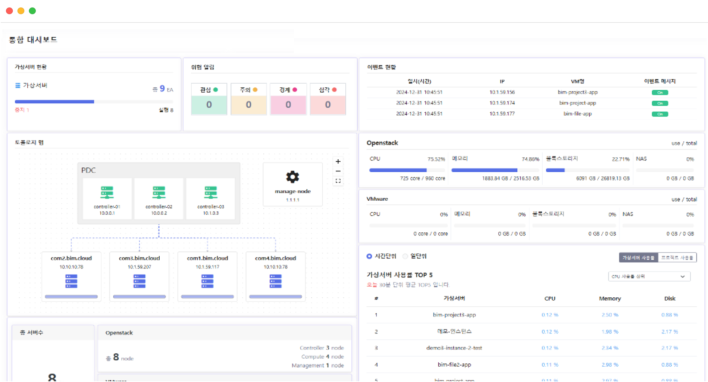Click the manage-node 1.1.1.1 card
708x382 pixels.
[x=293, y=184]
